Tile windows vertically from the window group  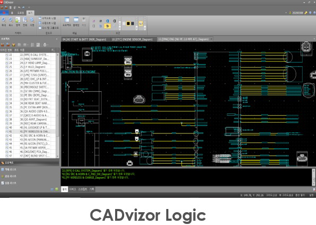tap(47, 18)
